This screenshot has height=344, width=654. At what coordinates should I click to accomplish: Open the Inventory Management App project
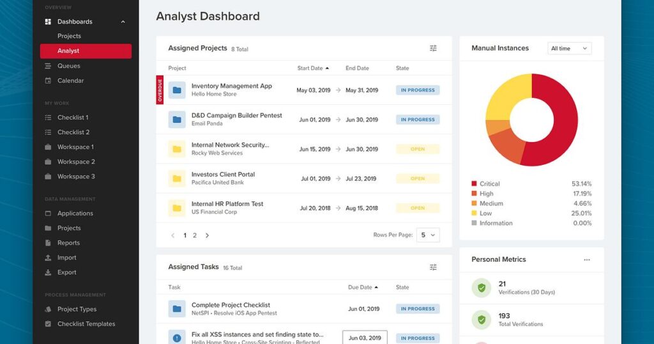pos(231,86)
